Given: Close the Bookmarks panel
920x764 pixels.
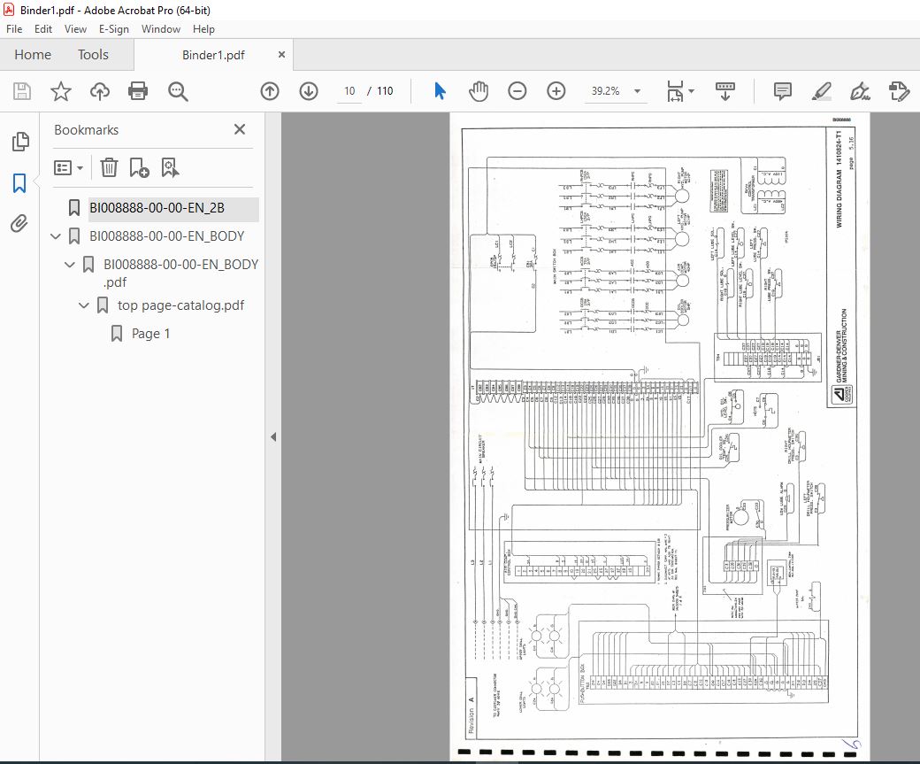Looking at the screenshot, I should tap(240, 130).
